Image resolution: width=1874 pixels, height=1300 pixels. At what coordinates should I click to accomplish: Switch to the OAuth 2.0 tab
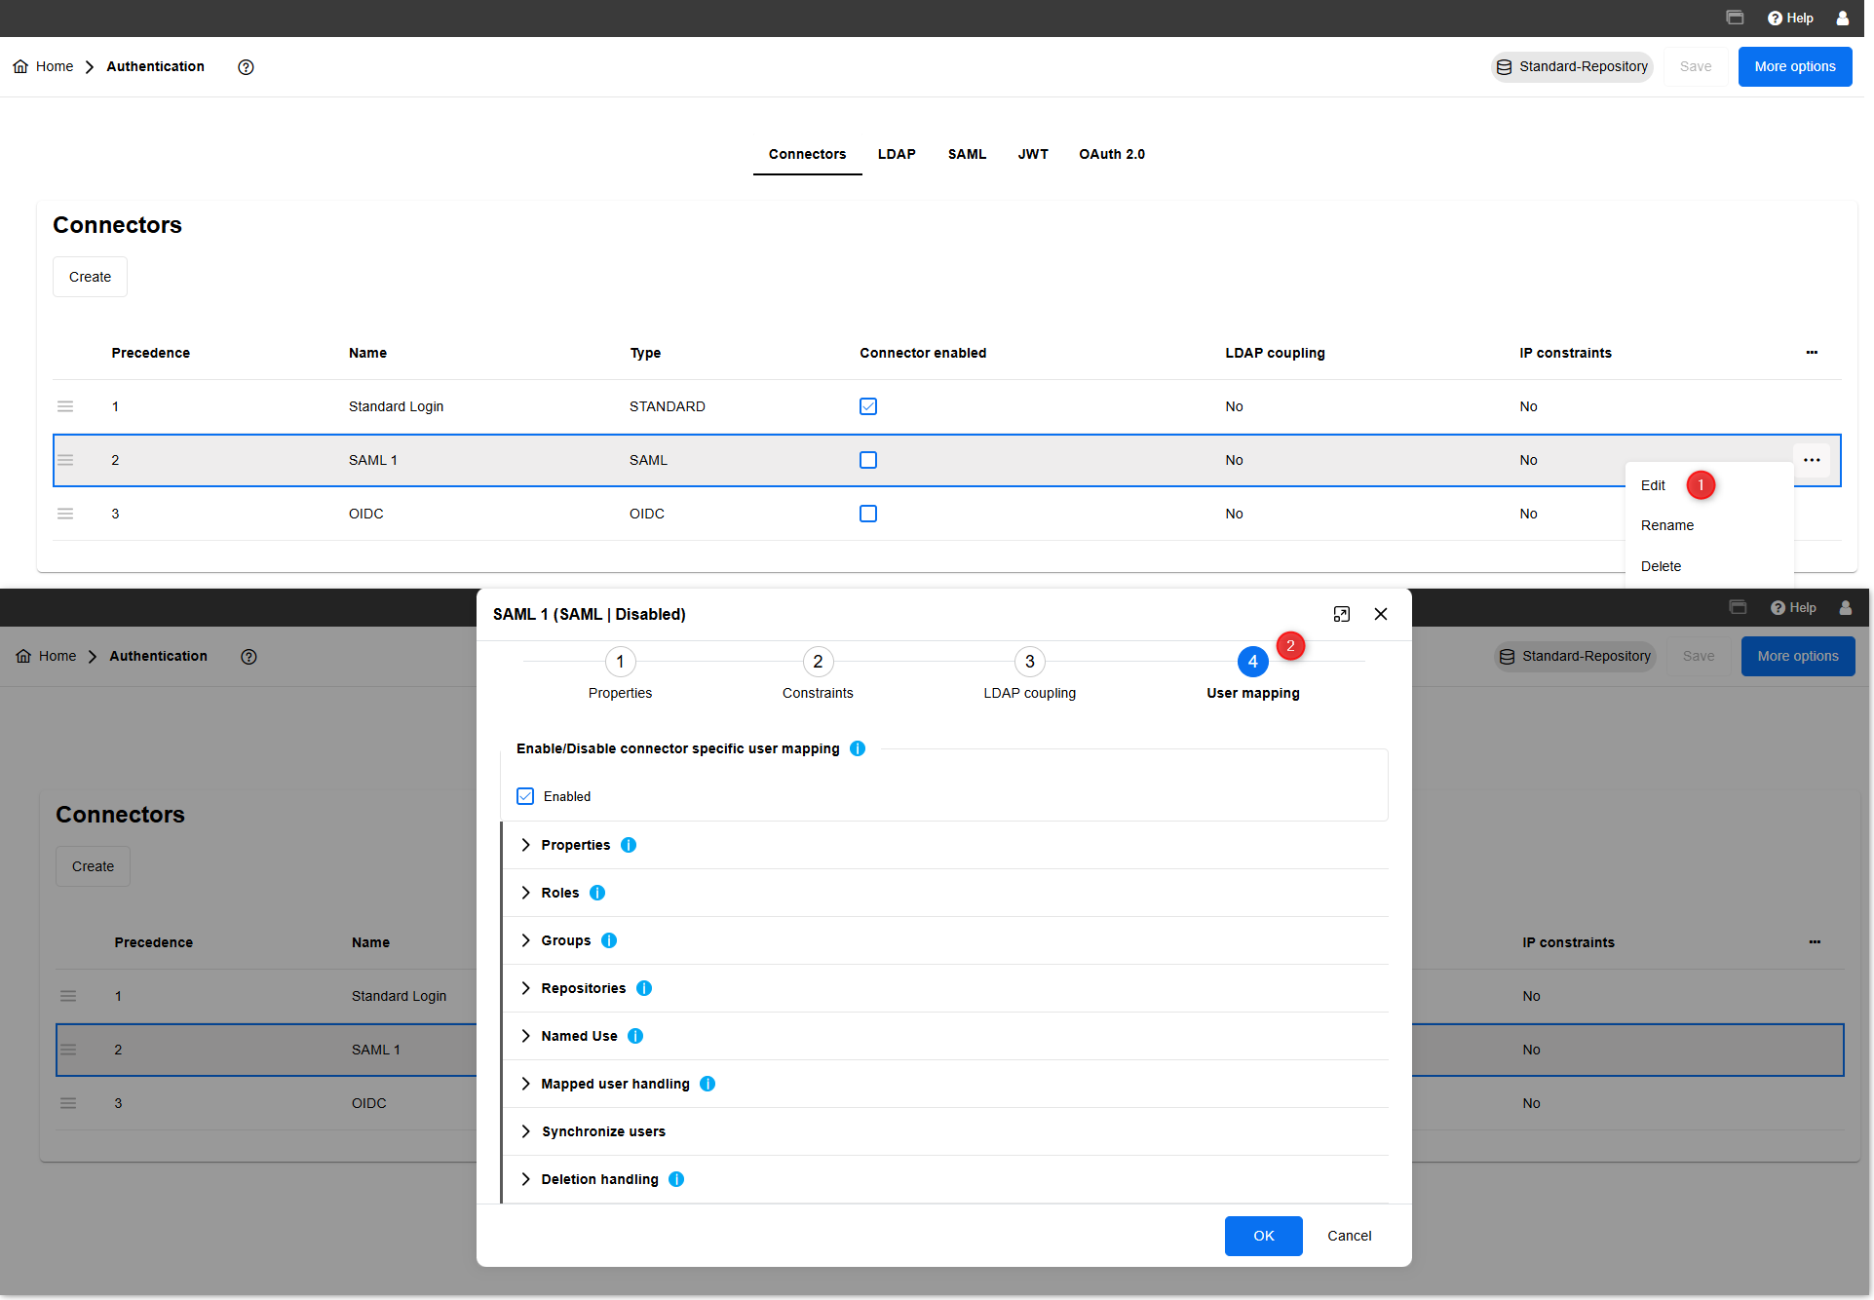(x=1112, y=154)
